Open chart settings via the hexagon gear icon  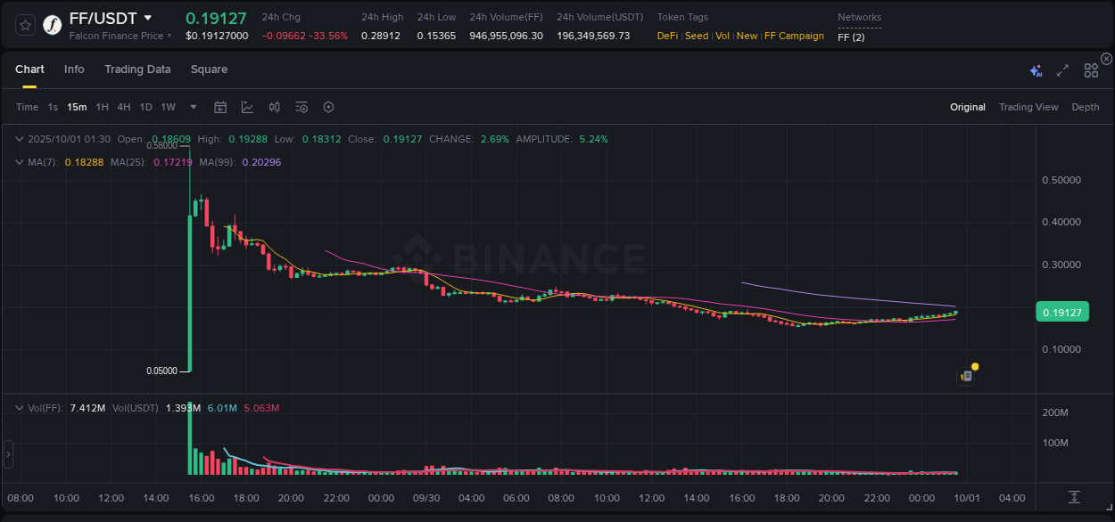(x=328, y=107)
